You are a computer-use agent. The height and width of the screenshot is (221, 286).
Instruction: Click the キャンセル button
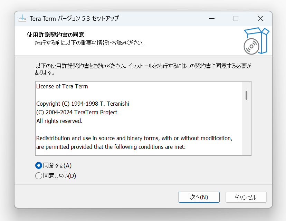pos(246,197)
